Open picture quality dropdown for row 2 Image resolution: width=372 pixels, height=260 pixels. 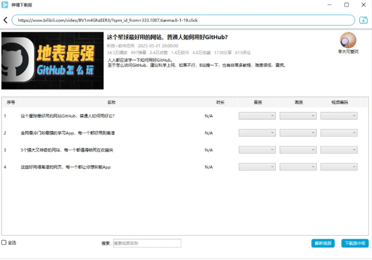point(298,133)
